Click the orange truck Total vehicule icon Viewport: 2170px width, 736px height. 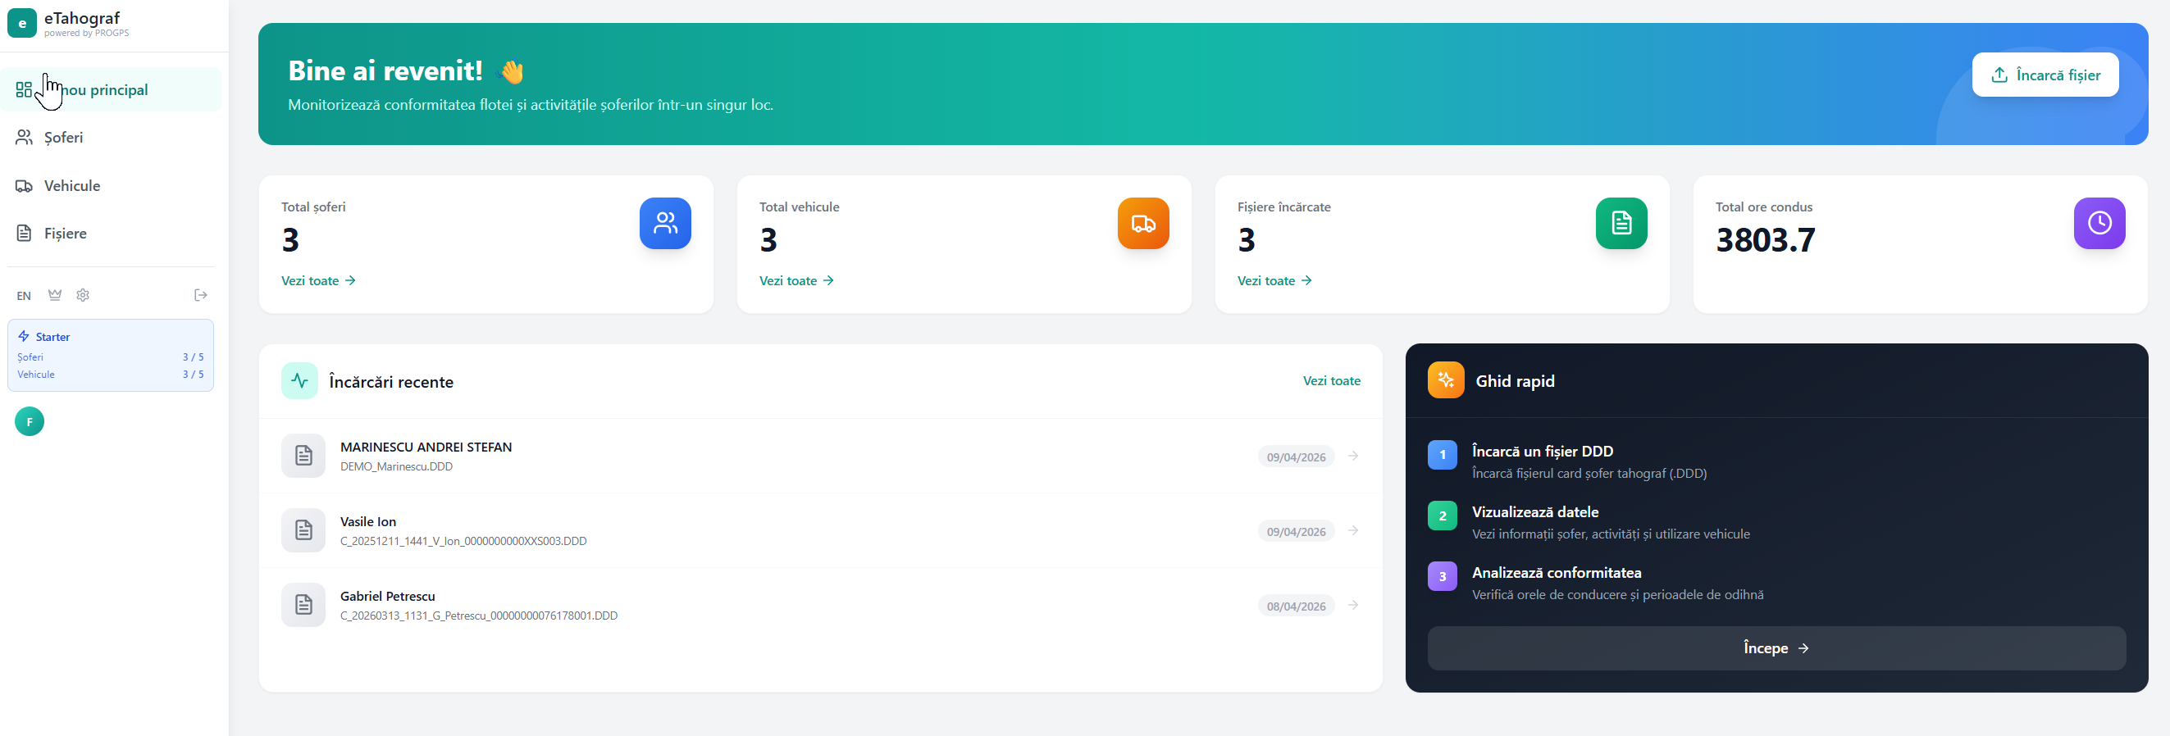tap(1142, 223)
